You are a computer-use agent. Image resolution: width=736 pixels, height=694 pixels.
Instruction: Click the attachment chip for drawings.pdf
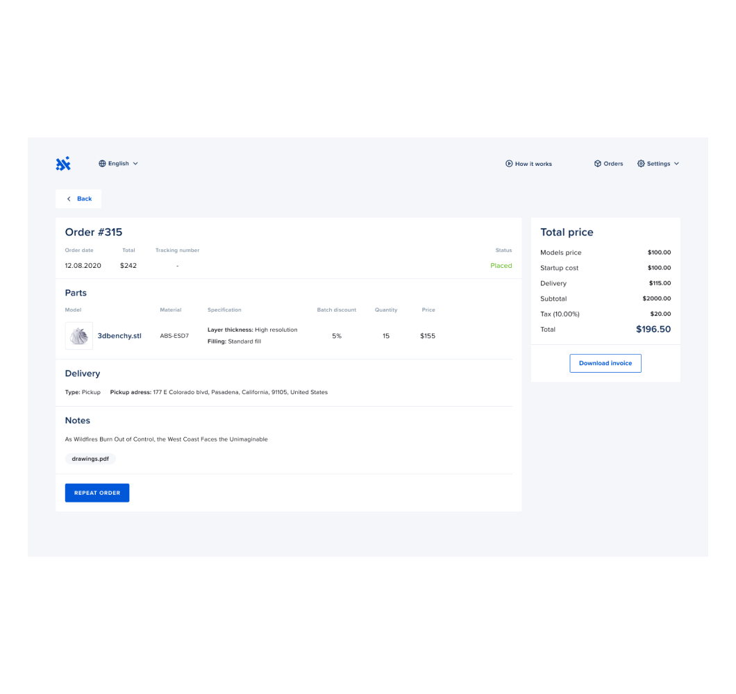[90, 459]
